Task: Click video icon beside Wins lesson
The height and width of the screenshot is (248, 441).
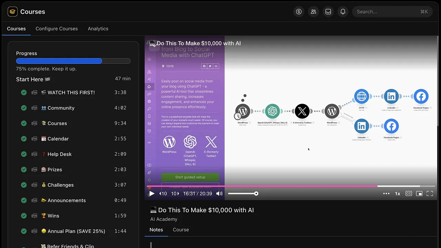Action: (34, 216)
